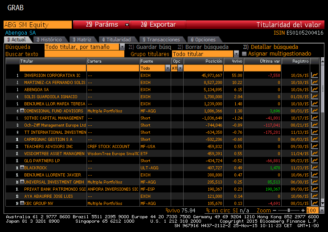Expand UNIVERSAL INVESTMENT GMBH portfolios
Image resolution: width=328 pixels, height=232 pixels.
[22, 181]
